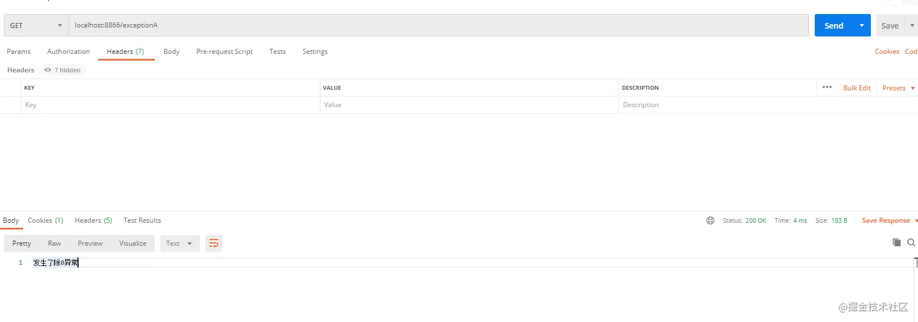
Task: Send the request
Action: 834,25
